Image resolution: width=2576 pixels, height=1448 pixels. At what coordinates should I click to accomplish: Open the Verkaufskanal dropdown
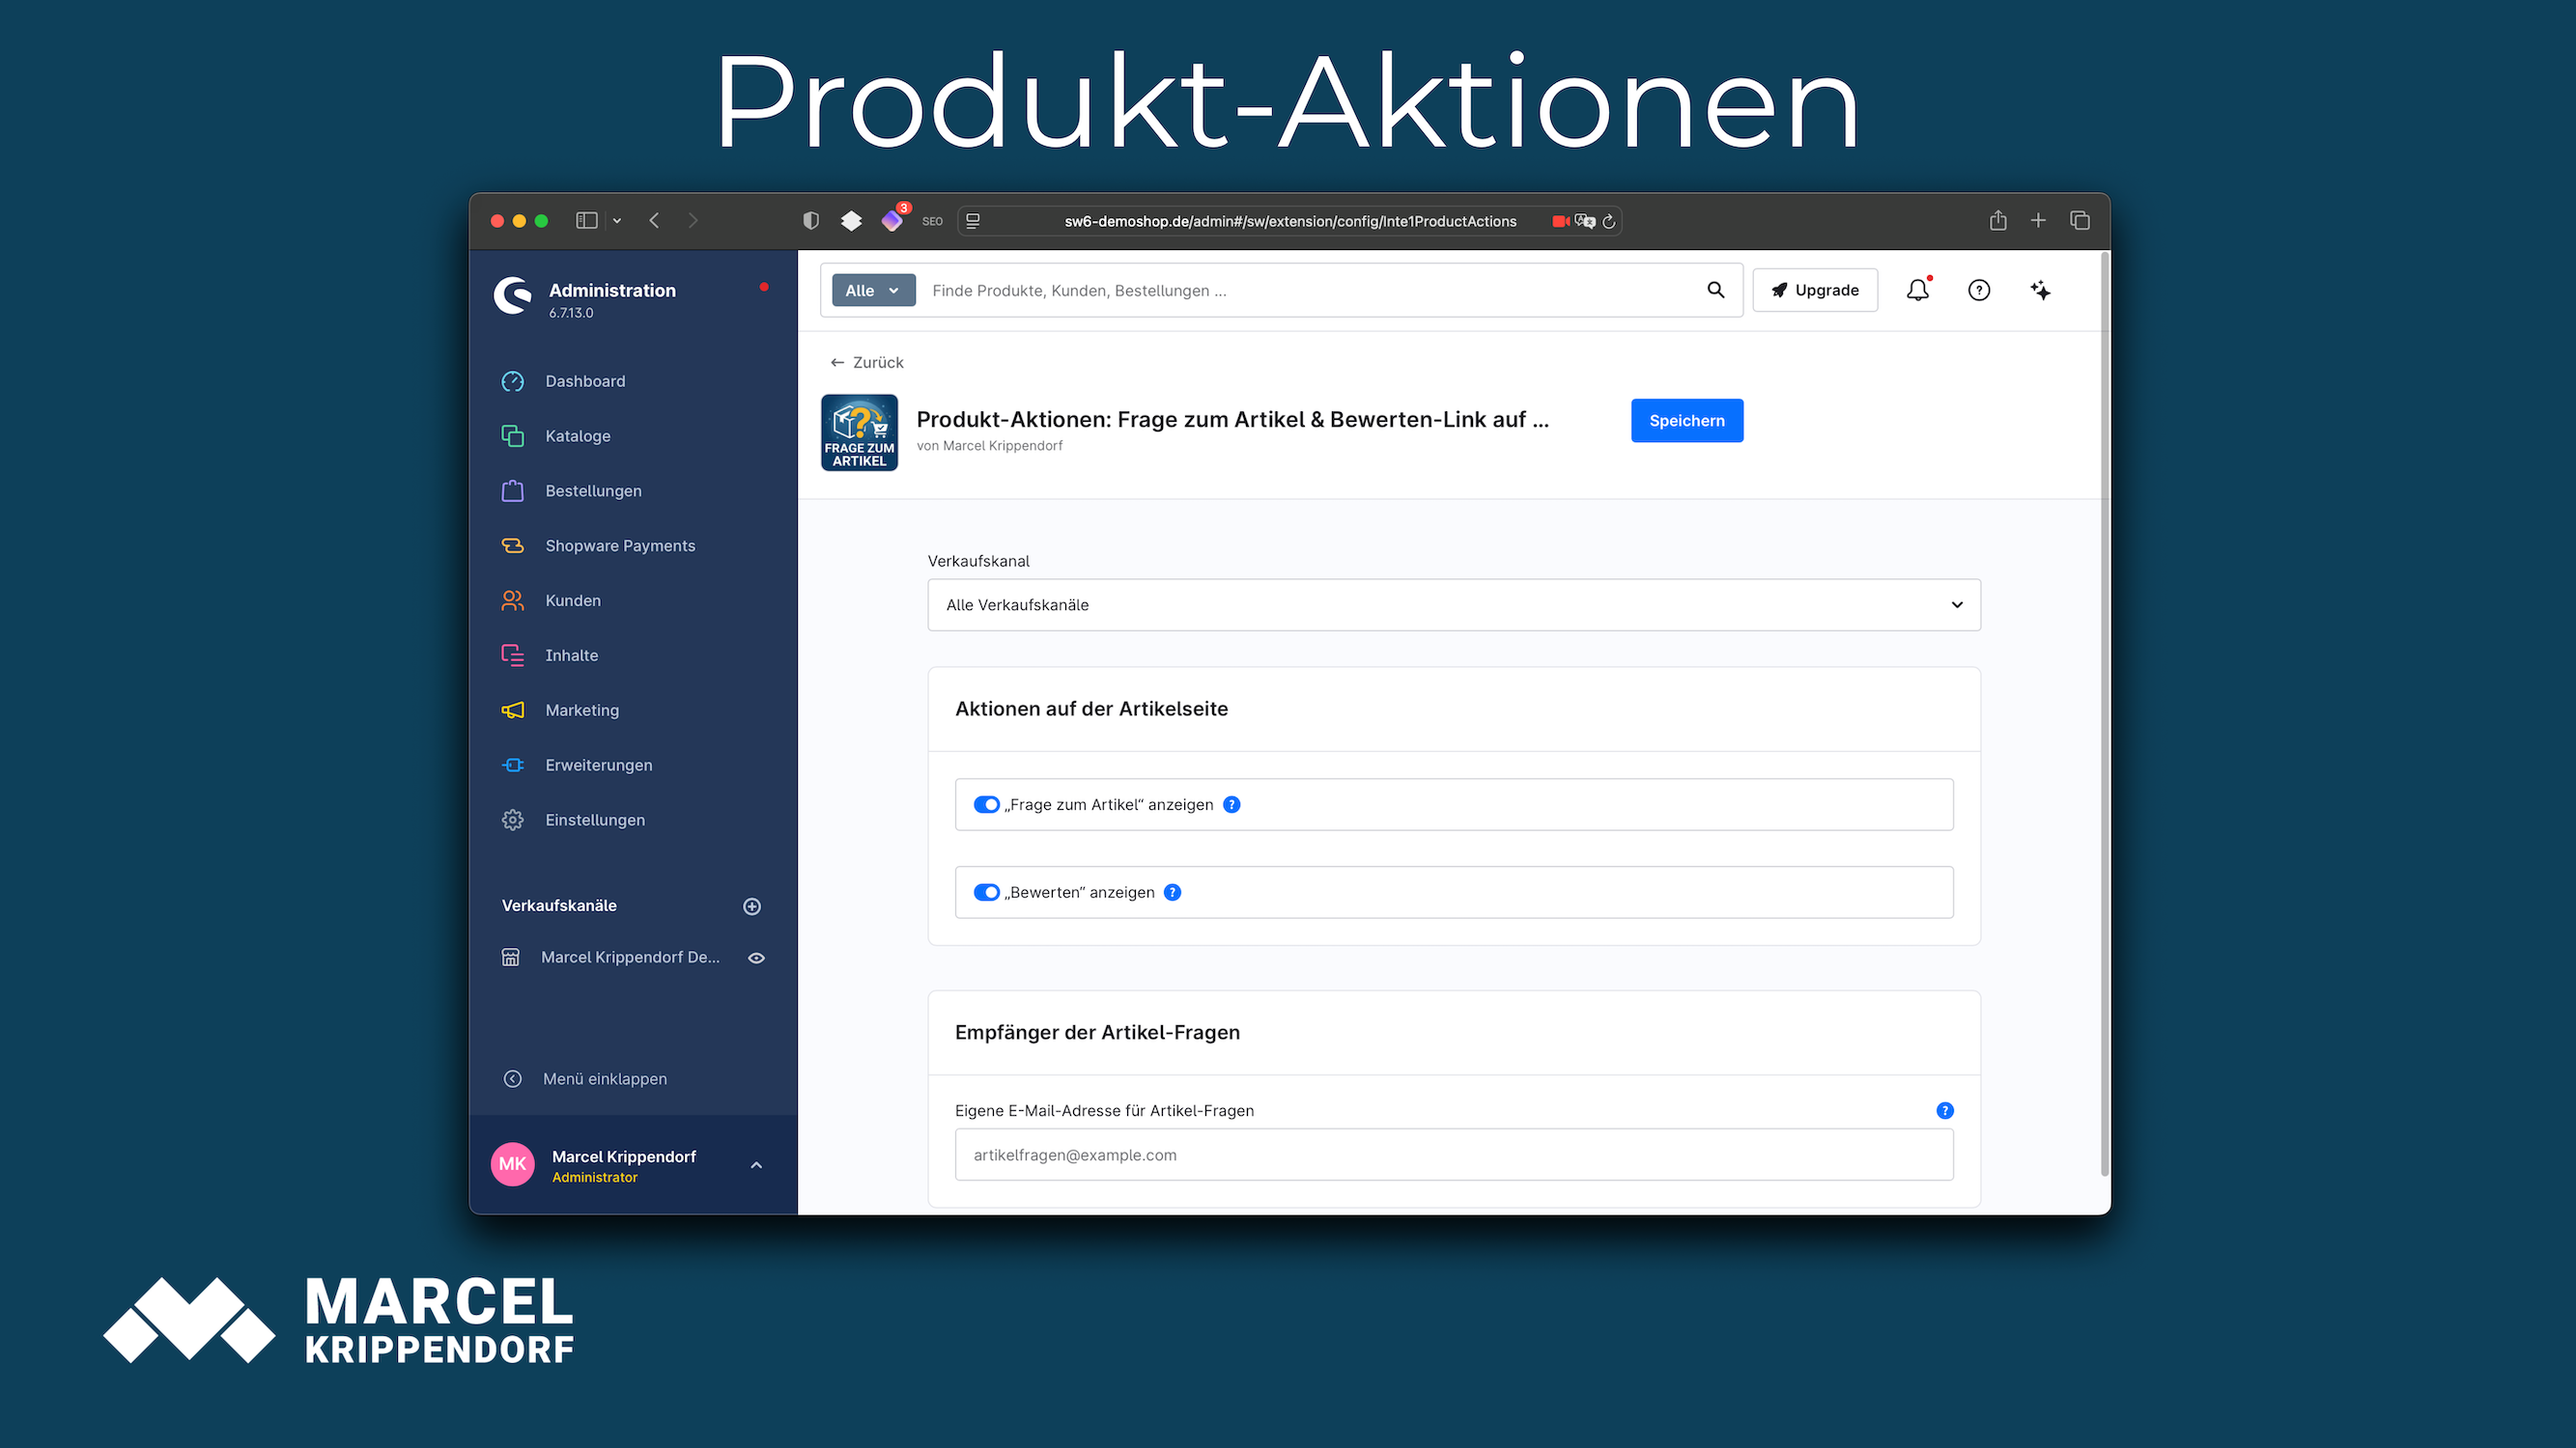pyautogui.click(x=1454, y=604)
